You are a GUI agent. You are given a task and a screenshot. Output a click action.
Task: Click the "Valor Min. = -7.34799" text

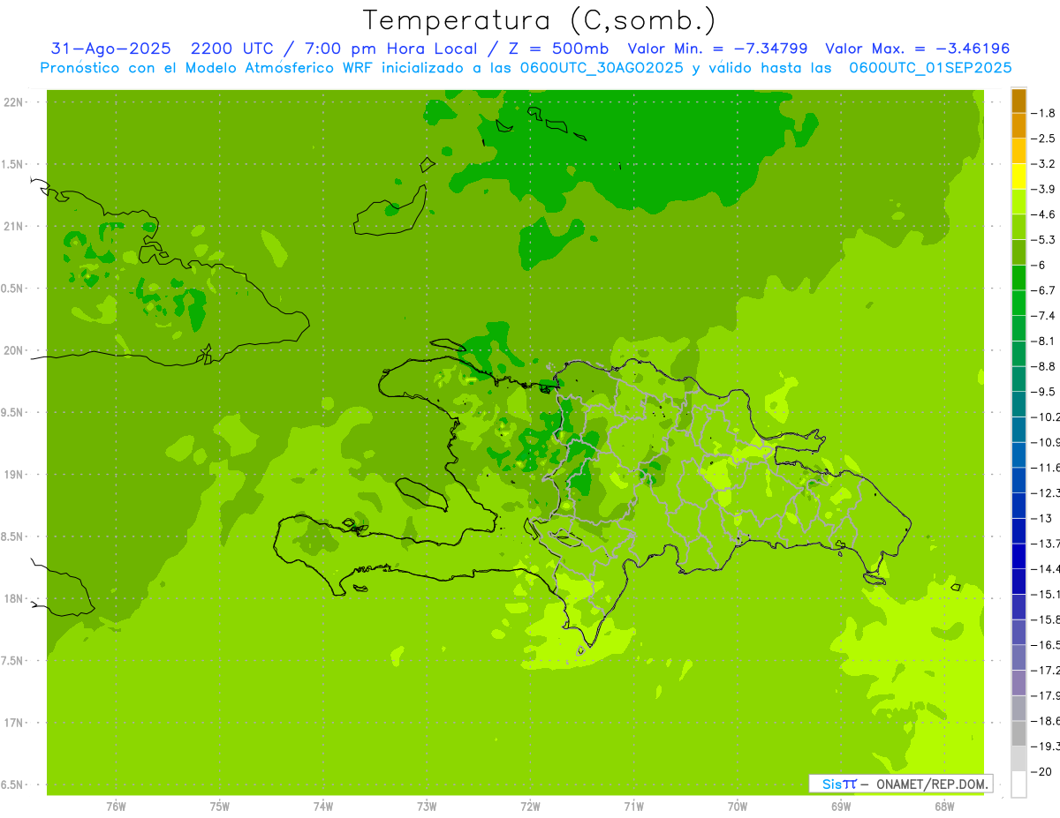tap(717, 49)
